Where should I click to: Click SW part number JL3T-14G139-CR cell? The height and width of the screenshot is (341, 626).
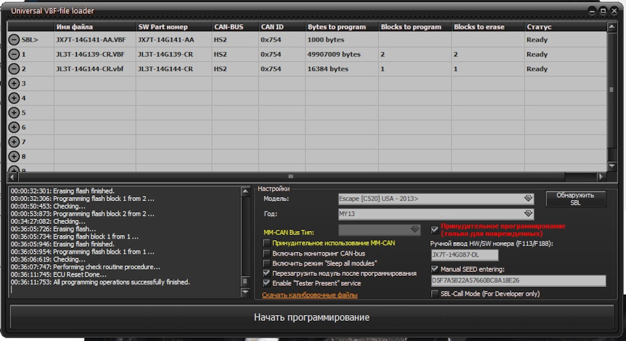[x=173, y=54]
